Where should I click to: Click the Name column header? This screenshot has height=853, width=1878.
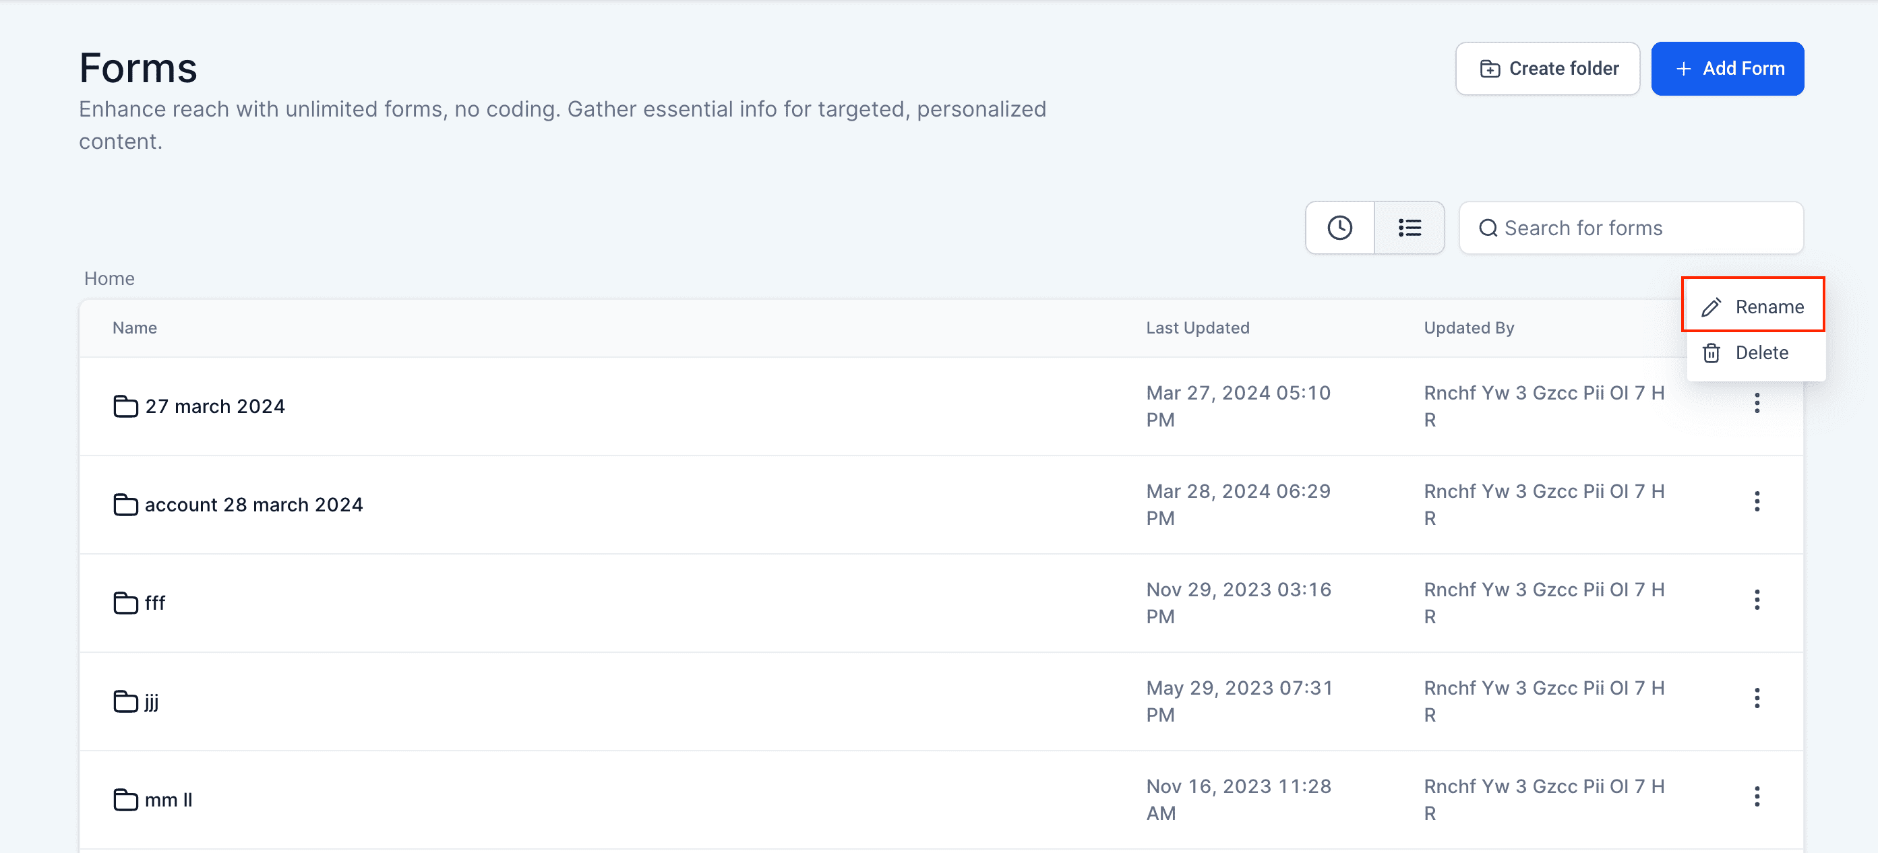click(x=135, y=328)
